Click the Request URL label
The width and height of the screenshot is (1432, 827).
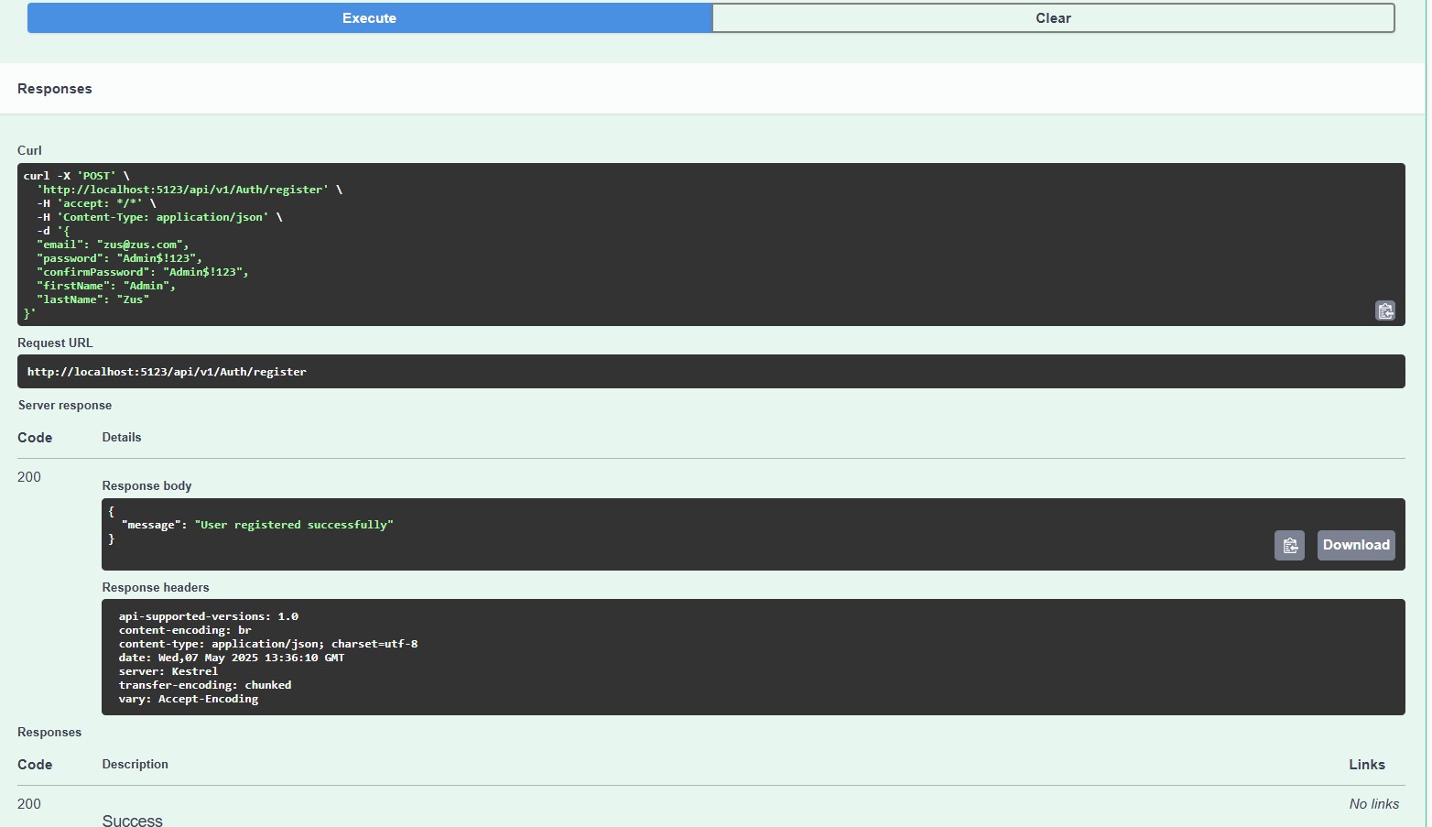[x=55, y=343]
